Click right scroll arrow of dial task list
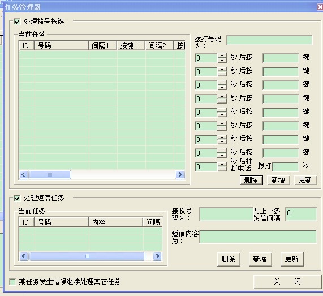This screenshot has height=296, width=323. pyautogui.click(x=180, y=175)
